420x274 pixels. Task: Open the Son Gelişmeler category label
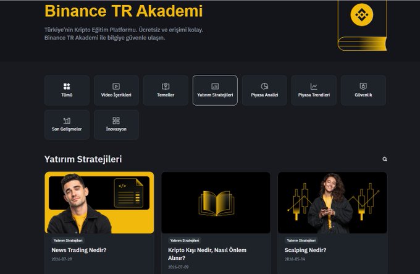point(67,129)
